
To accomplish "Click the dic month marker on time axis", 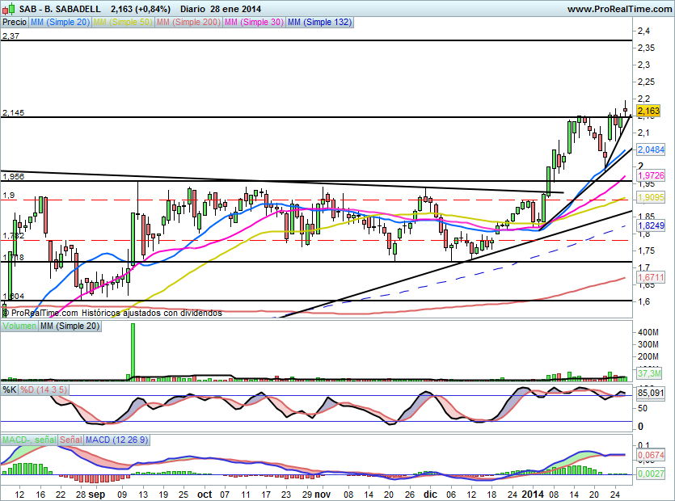I will point(430,495).
